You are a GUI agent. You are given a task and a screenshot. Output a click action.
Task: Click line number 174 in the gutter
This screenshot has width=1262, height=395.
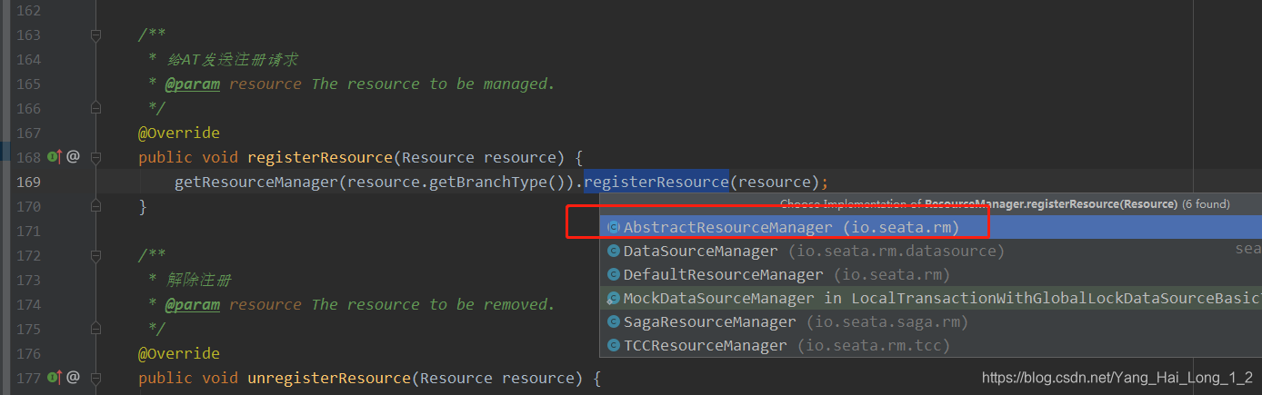(x=29, y=304)
